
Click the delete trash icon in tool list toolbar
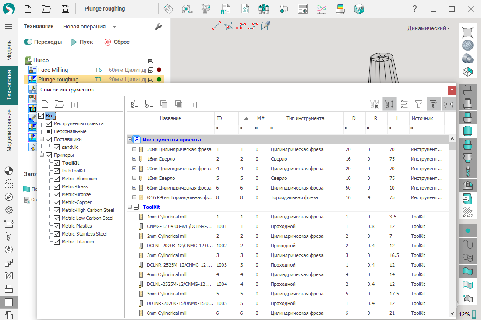click(x=194, y=104)
